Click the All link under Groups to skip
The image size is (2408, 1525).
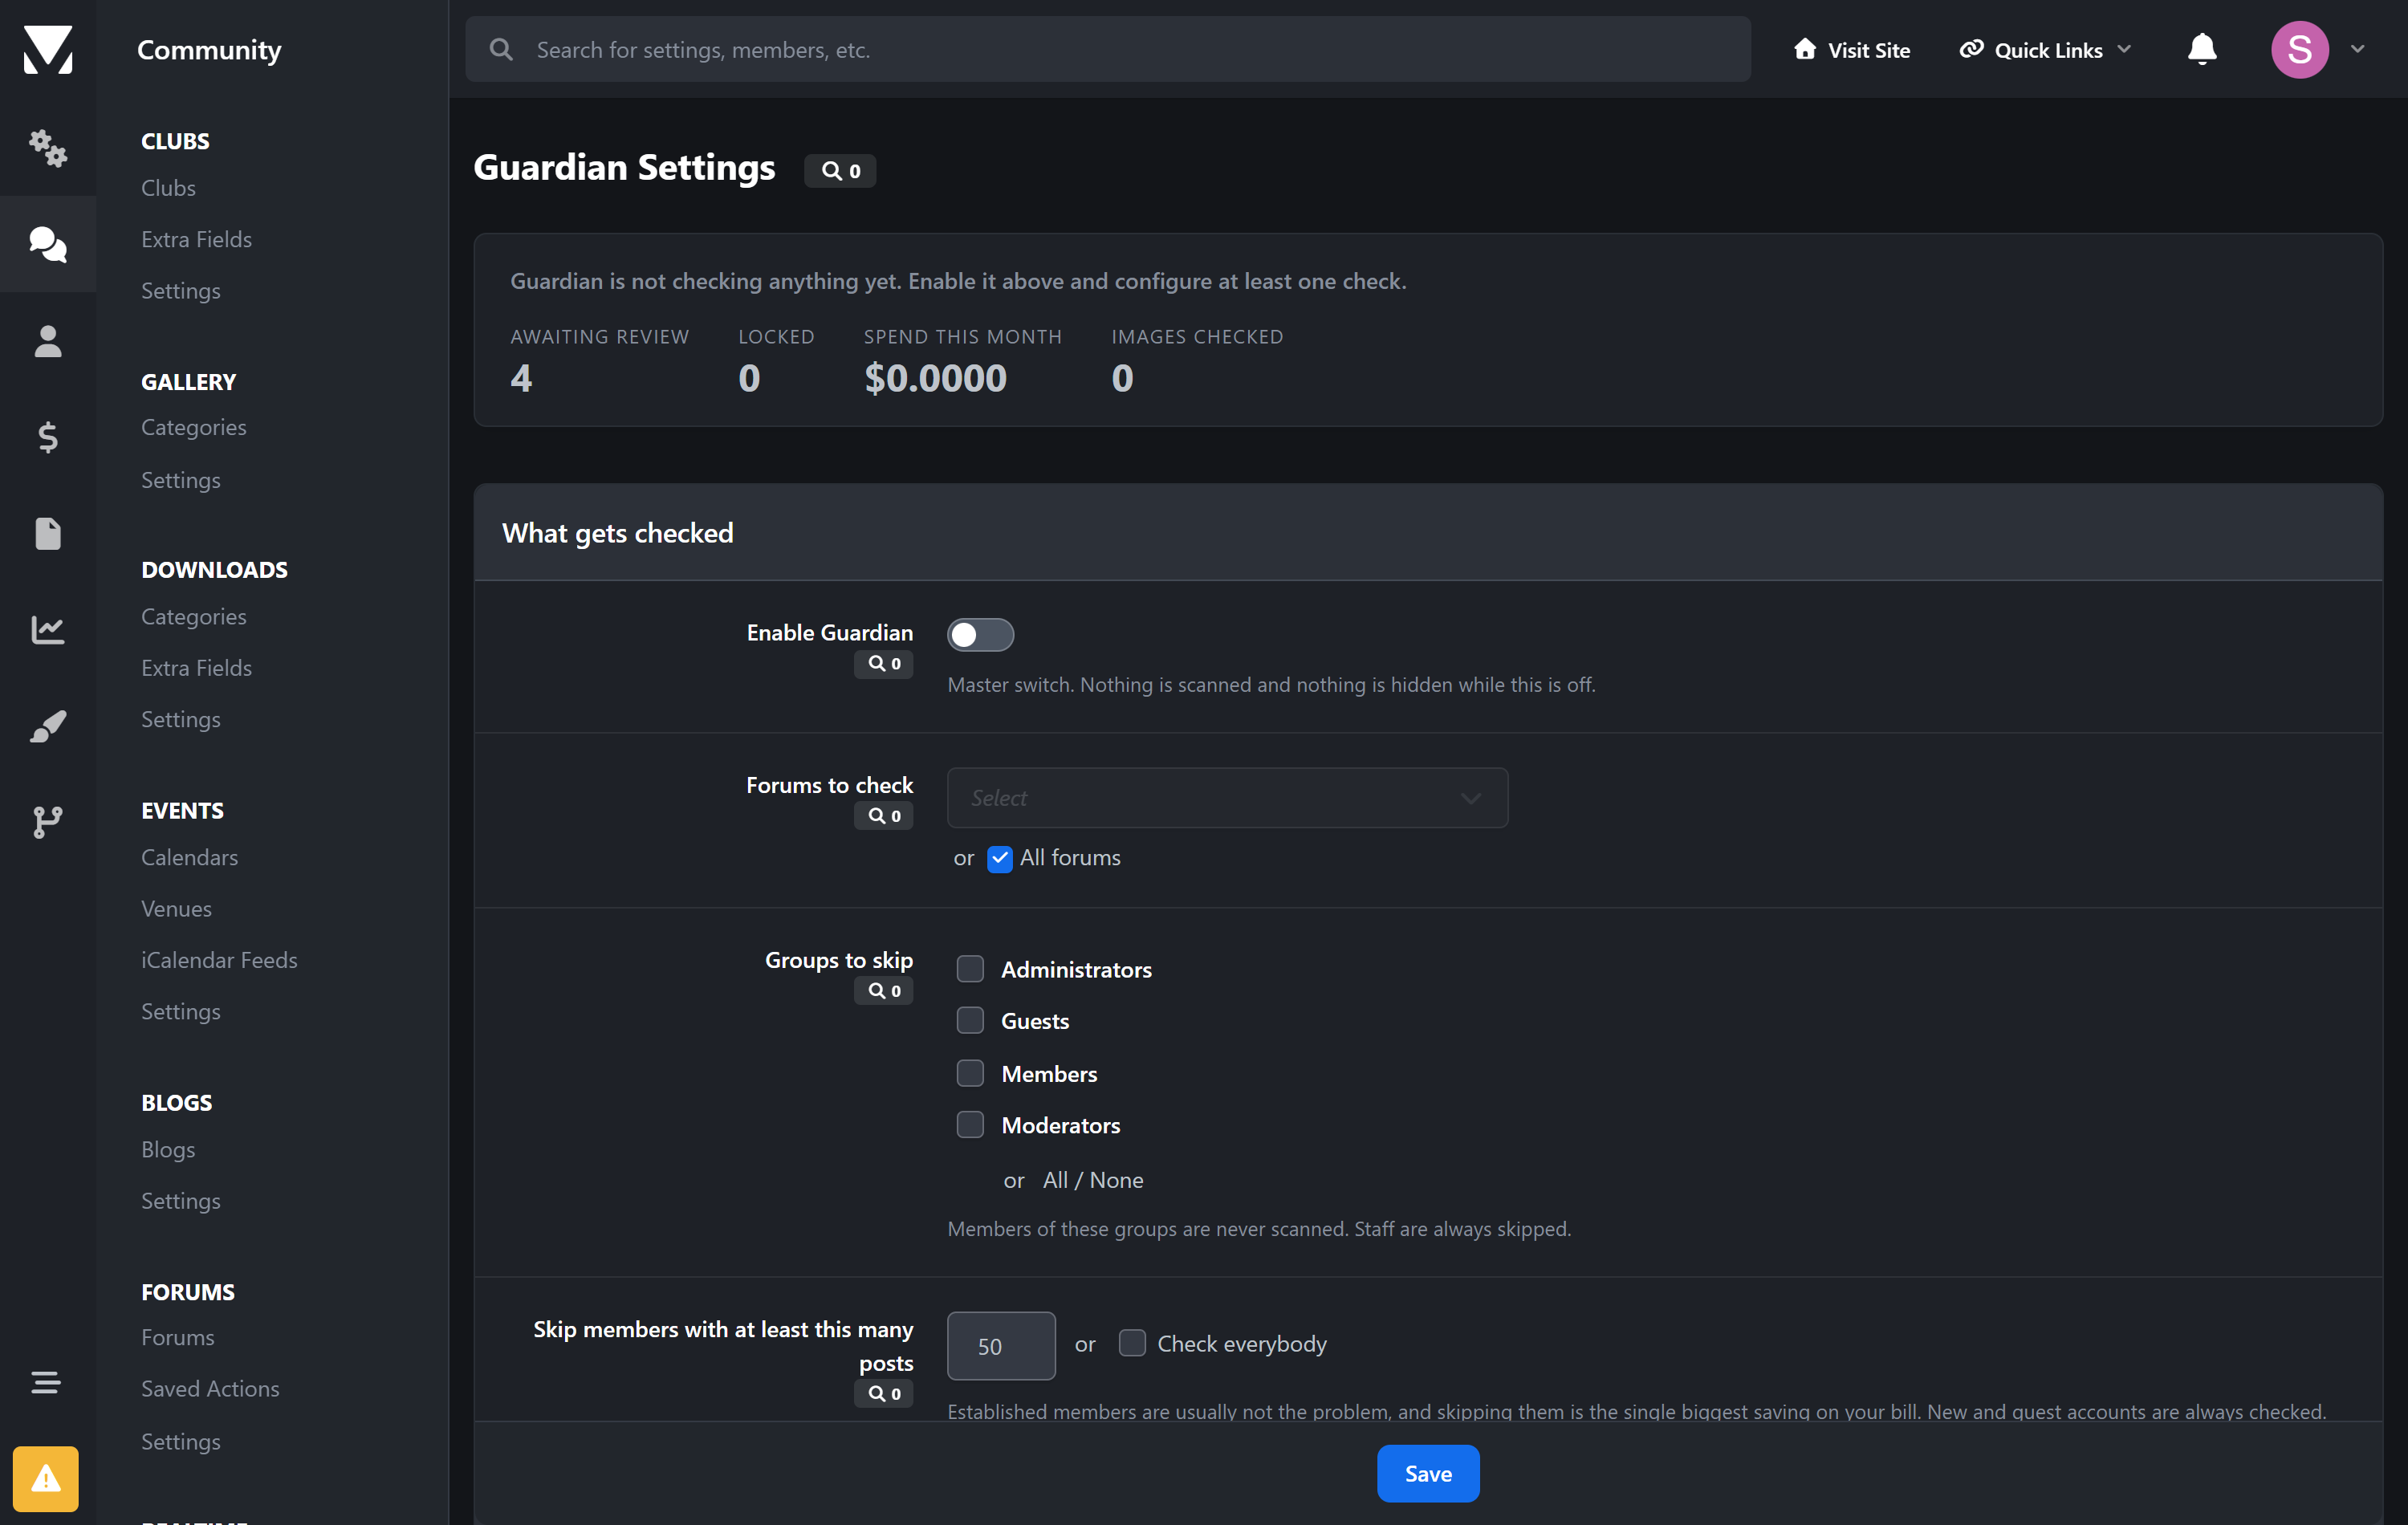coord(1055,1181)
